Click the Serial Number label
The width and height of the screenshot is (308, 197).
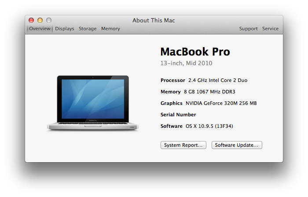pyautogui.click(x=178, y=115)
